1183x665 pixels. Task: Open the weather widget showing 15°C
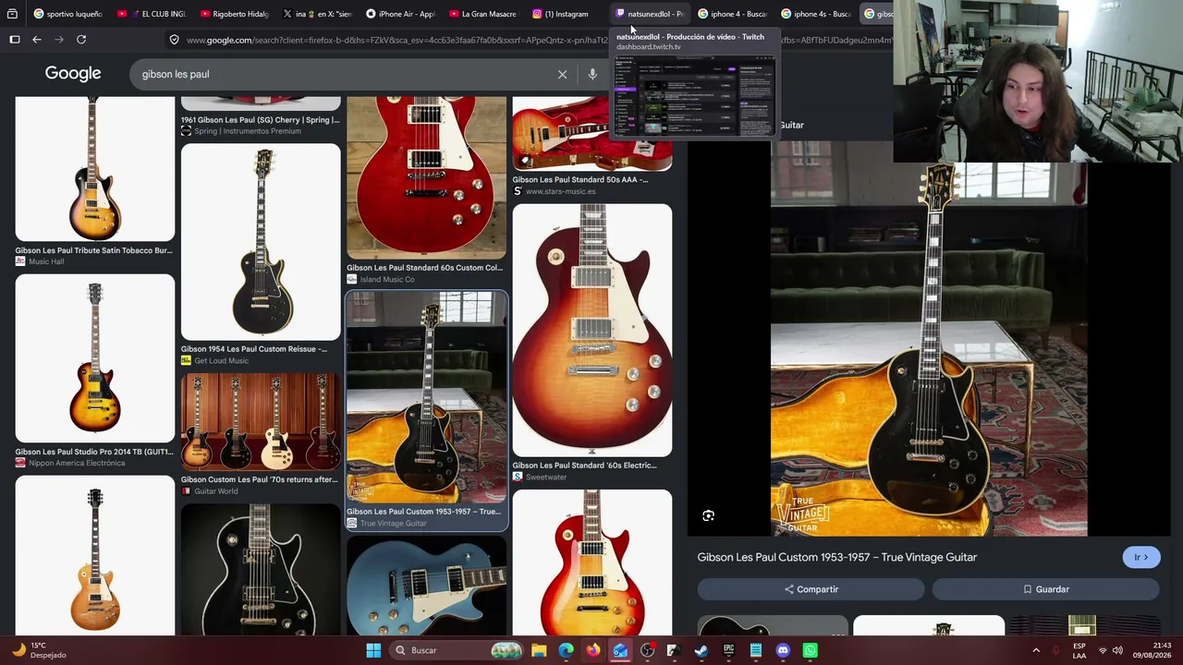pos(39,650)
